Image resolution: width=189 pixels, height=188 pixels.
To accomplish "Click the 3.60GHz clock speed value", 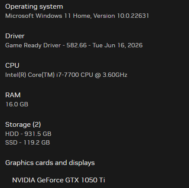I will tap(115, 75).
